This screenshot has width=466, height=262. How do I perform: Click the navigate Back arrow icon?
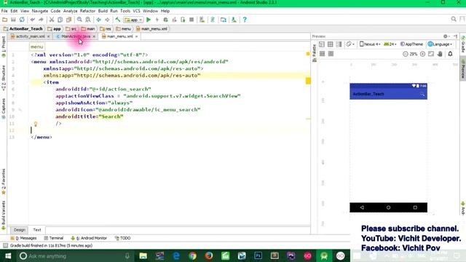click(99, 20)
